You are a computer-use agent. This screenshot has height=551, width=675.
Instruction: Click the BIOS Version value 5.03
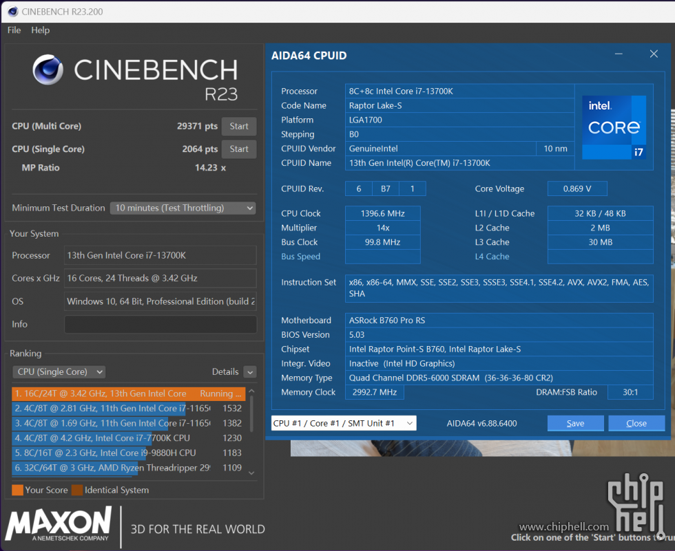499,335
